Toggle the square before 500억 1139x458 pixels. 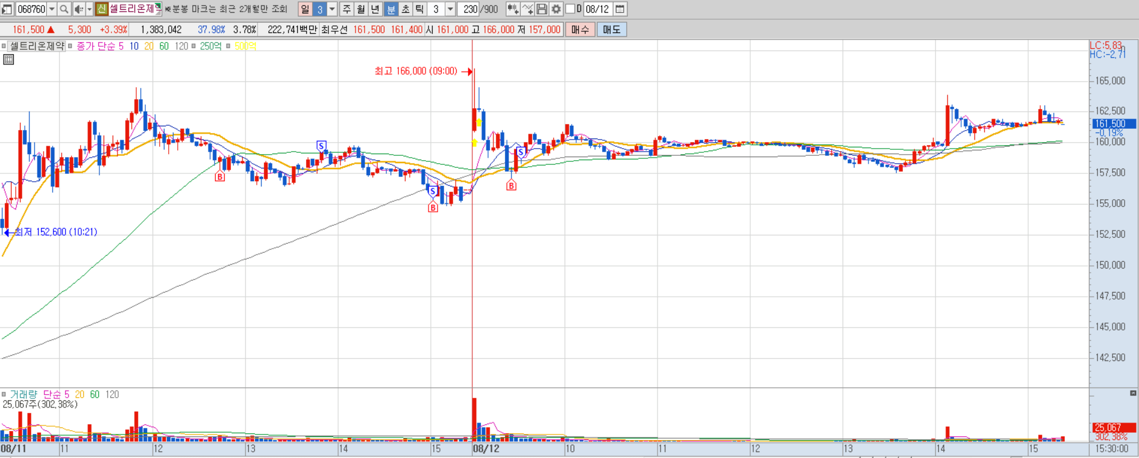click(x=228, y=46)
